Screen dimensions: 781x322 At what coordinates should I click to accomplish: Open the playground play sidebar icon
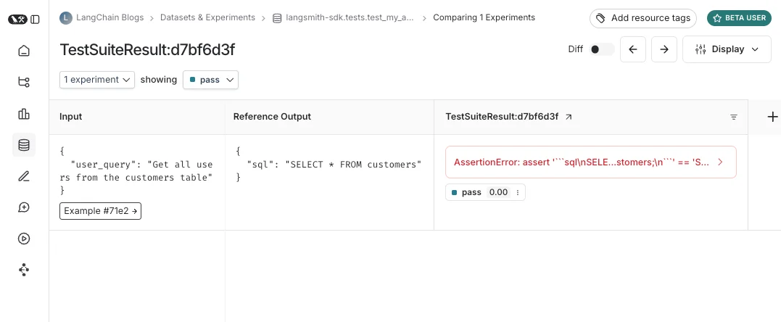(x=24, y=239)
